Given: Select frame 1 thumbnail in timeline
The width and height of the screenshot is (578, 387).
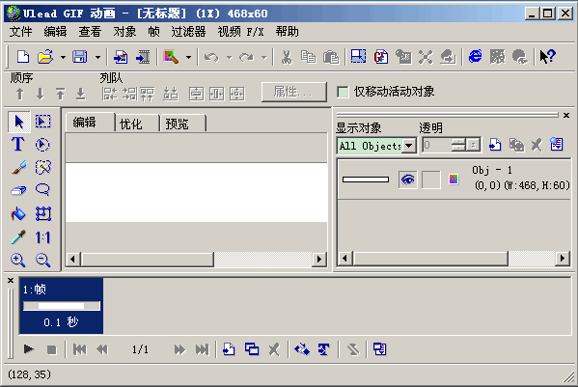Looking at the screenshot, I should 61,306.
